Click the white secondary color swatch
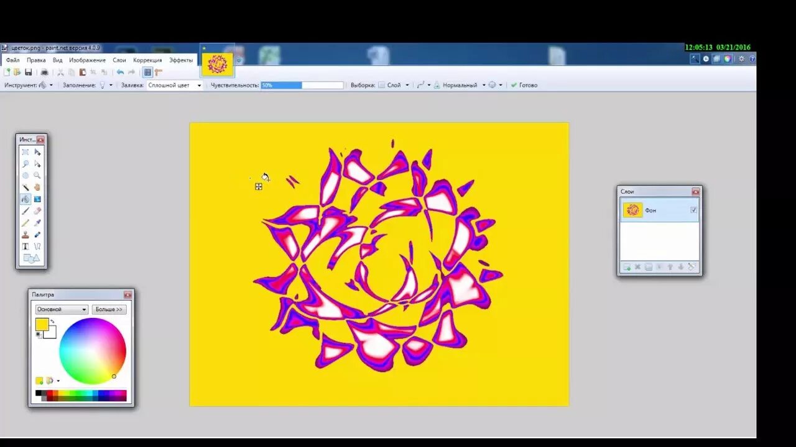The height and width of the screenshot is (447, 796). tap(52, 335)
